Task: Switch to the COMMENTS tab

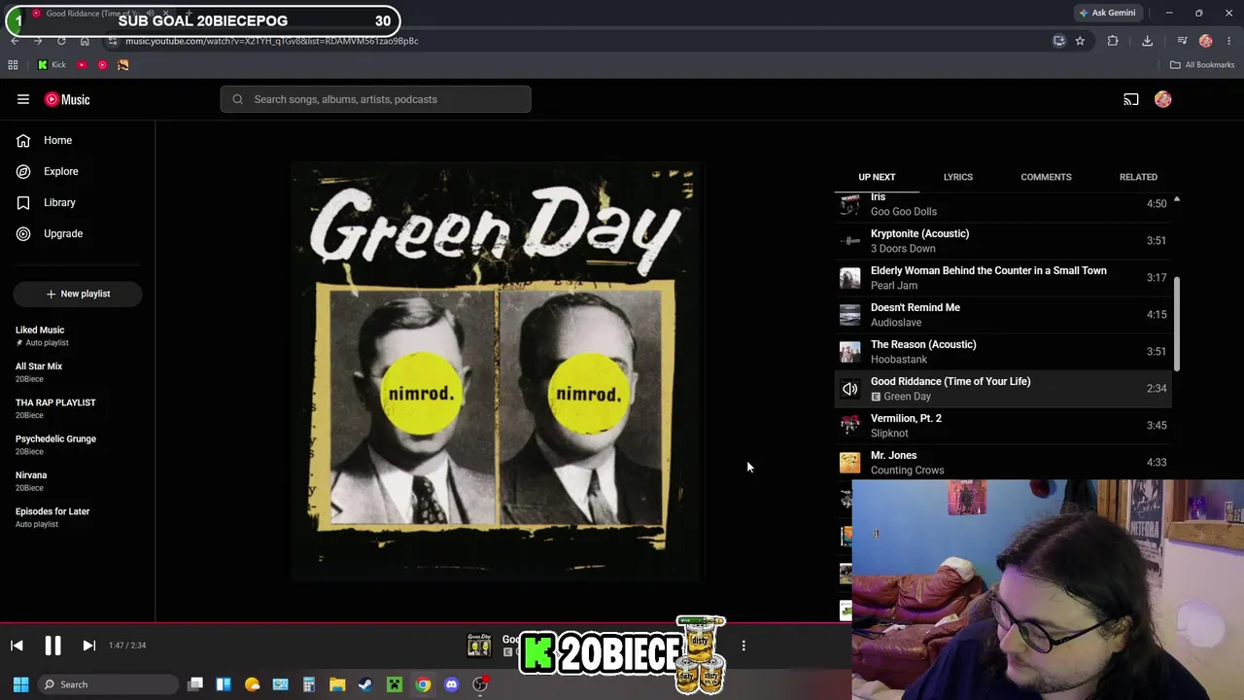Action: pyautogui.click(x=1046, y=177)
